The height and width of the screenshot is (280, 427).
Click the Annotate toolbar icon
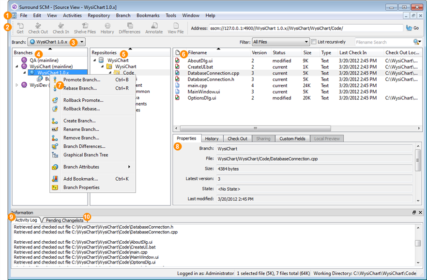154,26
